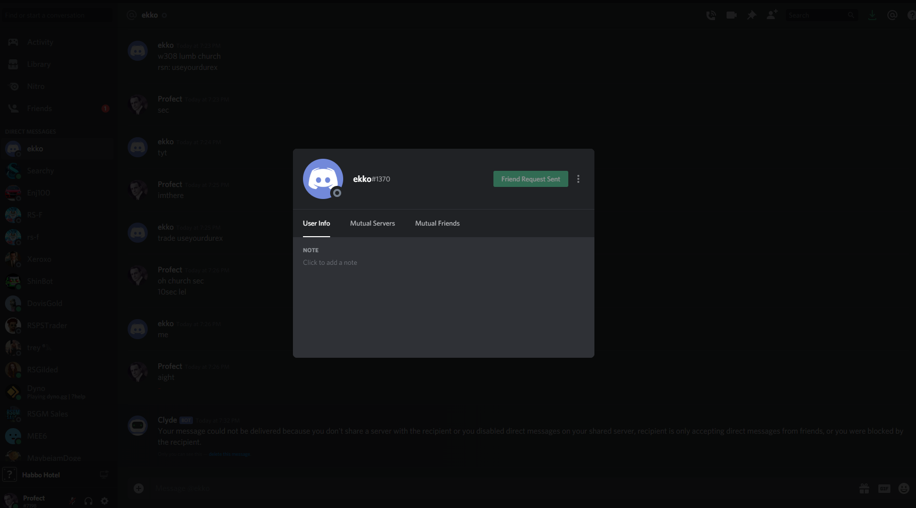Image resolution: width=916 pixels, height=508 pixels.
Task: Select the ekko direct message
Action: pyautogui.click(x=57, y=149)
